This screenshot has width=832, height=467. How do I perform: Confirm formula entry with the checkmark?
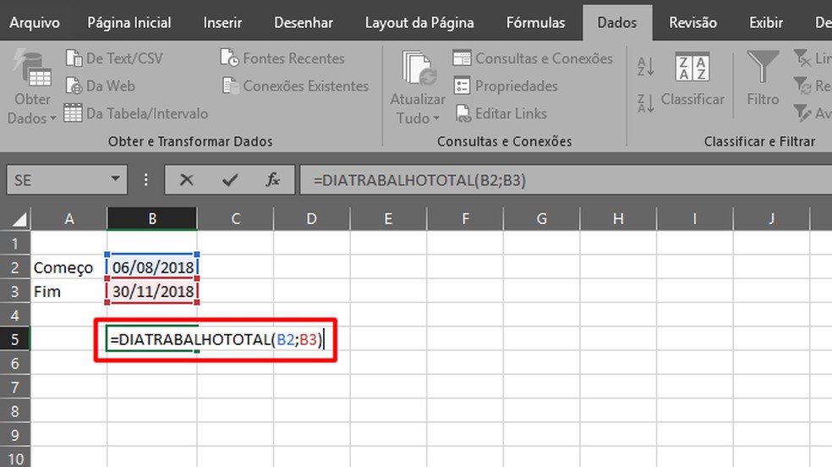tap(230, 180)
